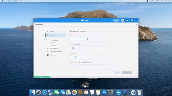Click the Memory 2.00 GB label
The image size is (172, 96).
75,44
